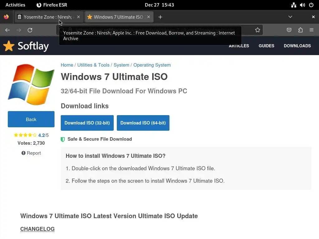Click the Windows 7 Ultimate ISO heading
The width and height of the screenshot is (319, 239).
click(114, 77)
